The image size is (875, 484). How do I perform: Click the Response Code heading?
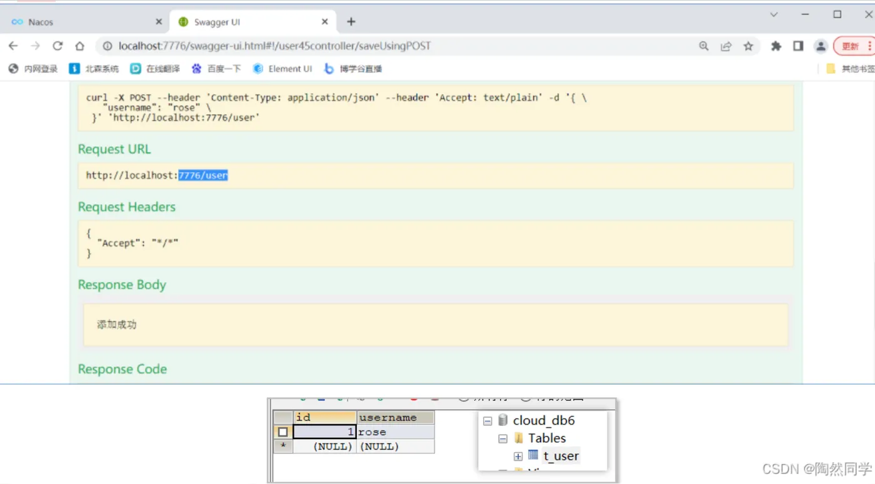tap(122, 369)
